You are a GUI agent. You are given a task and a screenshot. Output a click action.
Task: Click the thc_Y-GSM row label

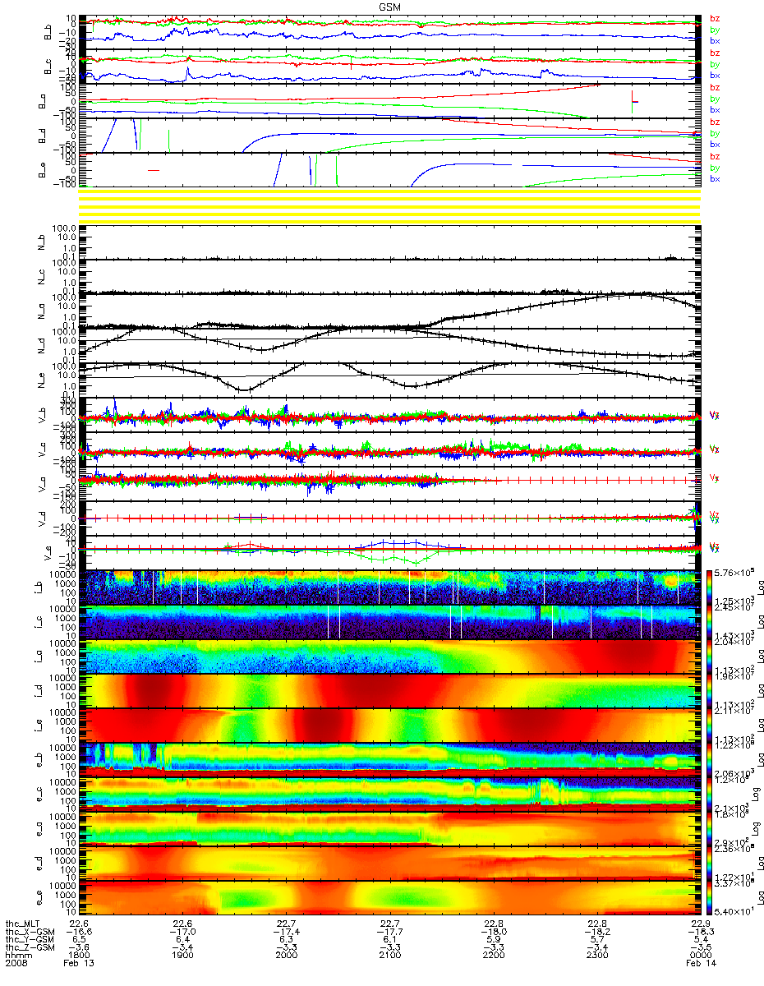(x=30, y=940)
